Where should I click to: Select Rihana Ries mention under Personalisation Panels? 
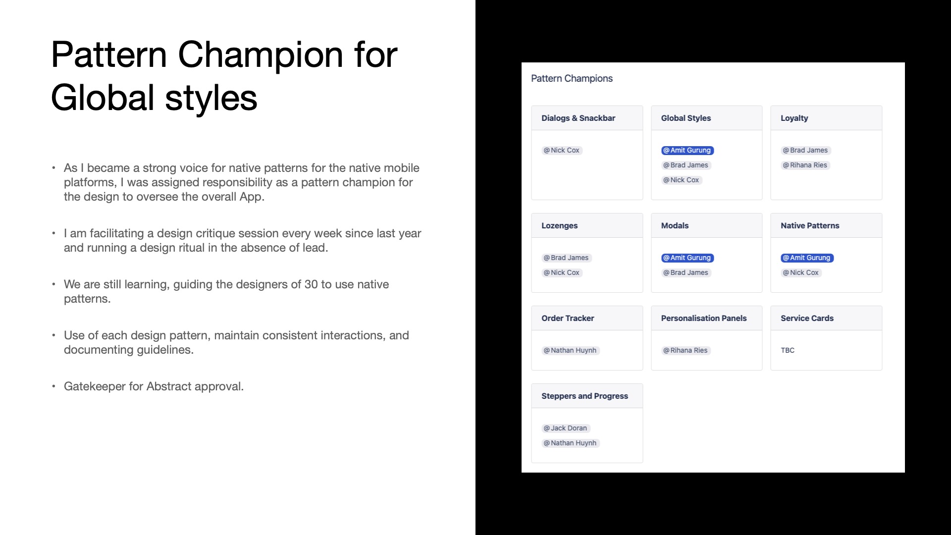(686, 351)
